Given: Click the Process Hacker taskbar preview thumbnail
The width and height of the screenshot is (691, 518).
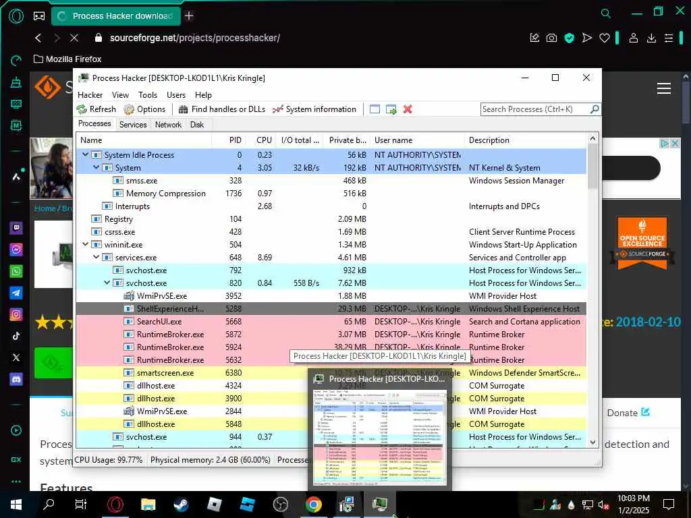Looking at the screenshot, I should (x=379, y=437).
